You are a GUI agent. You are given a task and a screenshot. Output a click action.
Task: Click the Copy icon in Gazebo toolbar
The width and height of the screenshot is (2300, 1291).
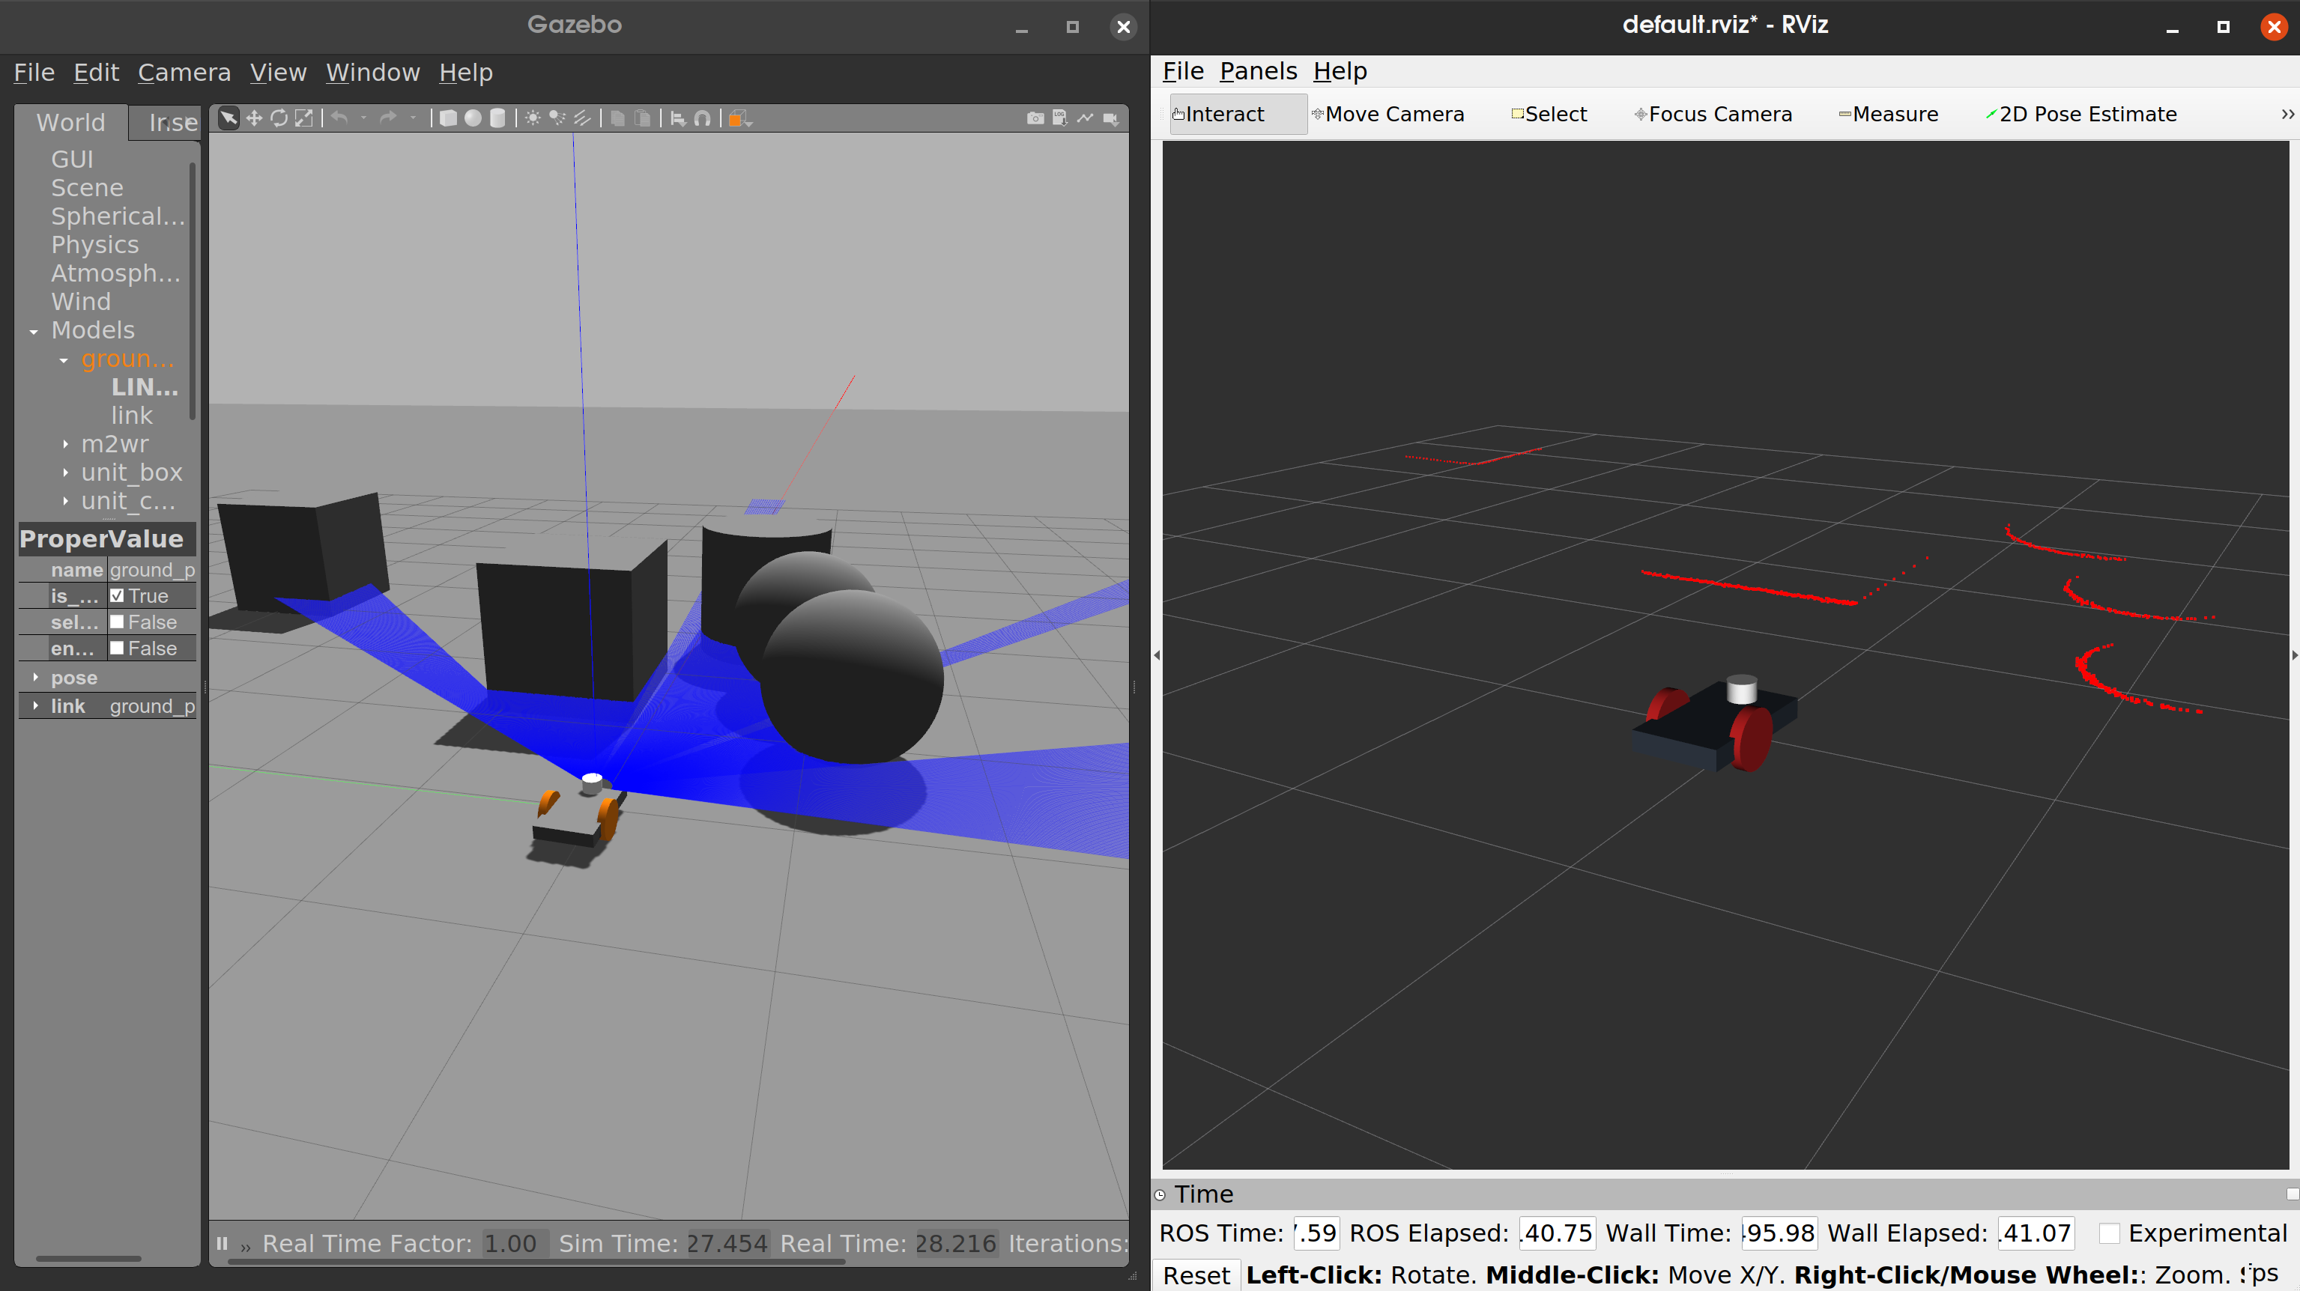pos(617,118)
